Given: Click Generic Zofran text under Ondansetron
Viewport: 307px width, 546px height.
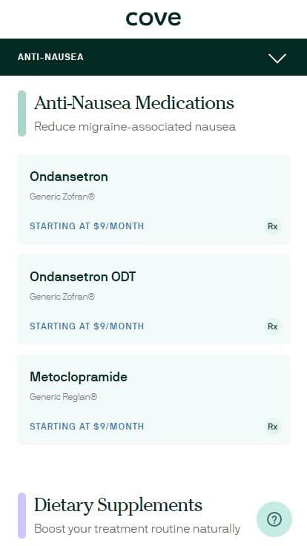Looking at the screenshot, I should pyautogui.click(x=62, y=197).
